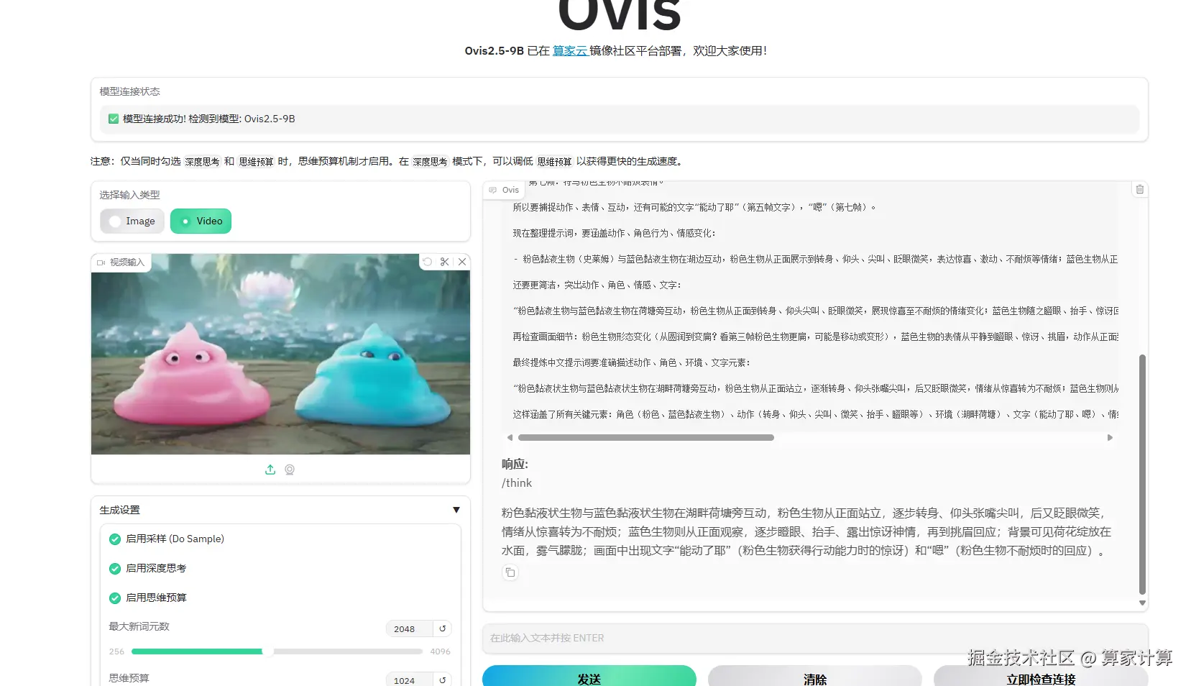Click the upload video icon below preview

[270, 470]
